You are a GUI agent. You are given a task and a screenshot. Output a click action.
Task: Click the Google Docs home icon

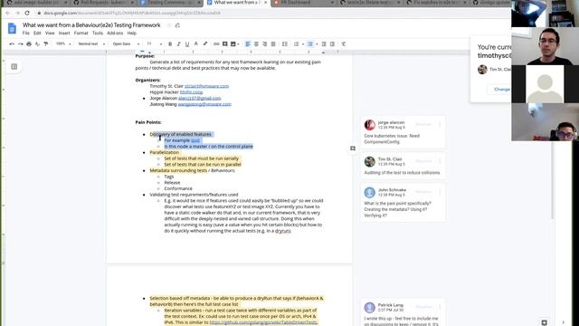[12, 28]
